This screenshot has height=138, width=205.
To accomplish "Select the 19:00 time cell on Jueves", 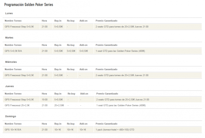I will point(44,100).
